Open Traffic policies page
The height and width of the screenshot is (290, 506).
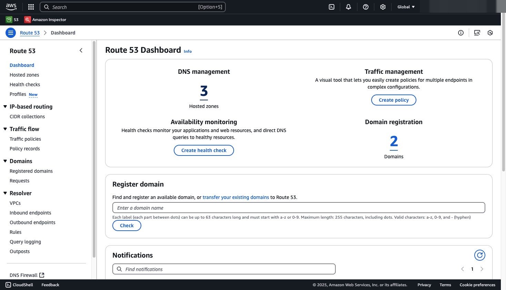click(25, 139)
